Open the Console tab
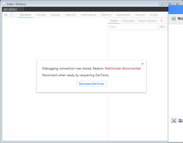Image resolution: width=183 pixels, height=143 pixels. click(41, 15)
